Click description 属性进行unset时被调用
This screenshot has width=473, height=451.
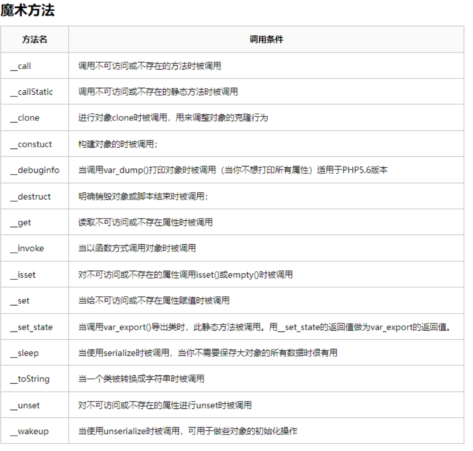point(165,405)
